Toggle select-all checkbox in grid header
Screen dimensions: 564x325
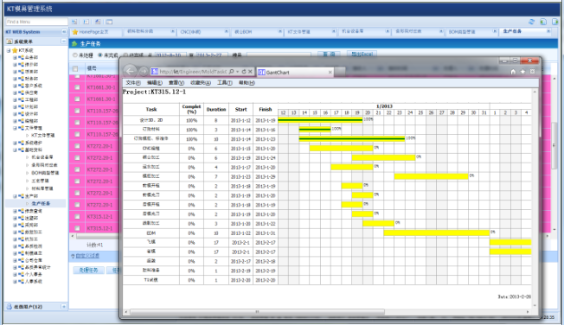click(75, 68)
